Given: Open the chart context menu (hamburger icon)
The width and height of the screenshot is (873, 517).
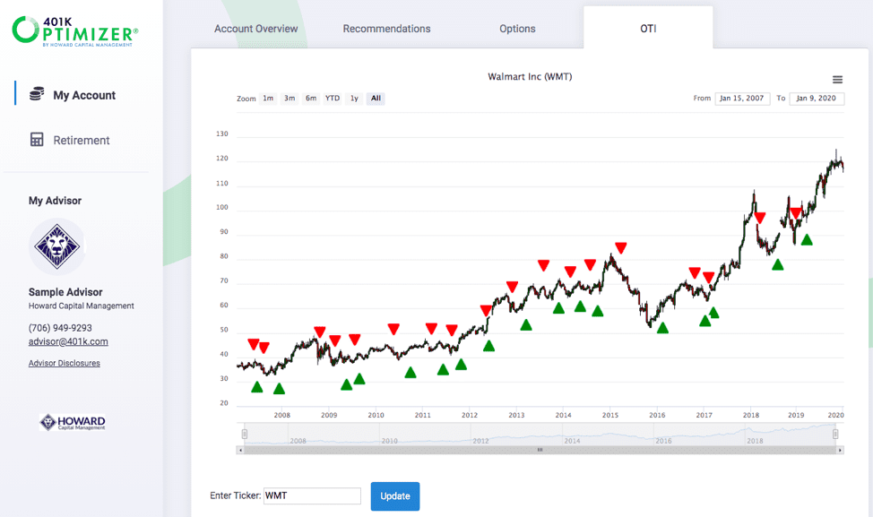Looking at the screenshot, I should (837, 77).
